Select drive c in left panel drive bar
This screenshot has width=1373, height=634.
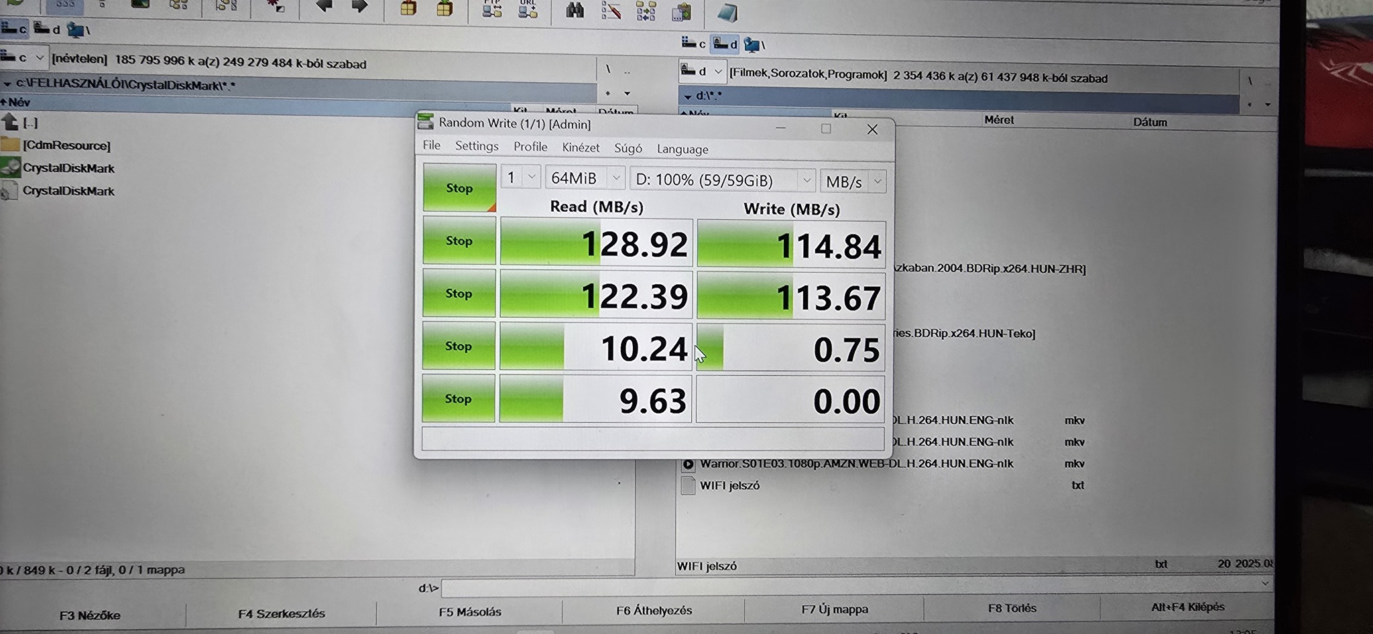click(x=15, y=28)
